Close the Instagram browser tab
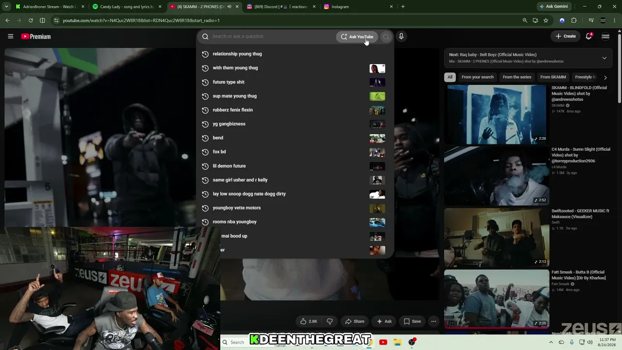 click(x=391, y=7)
